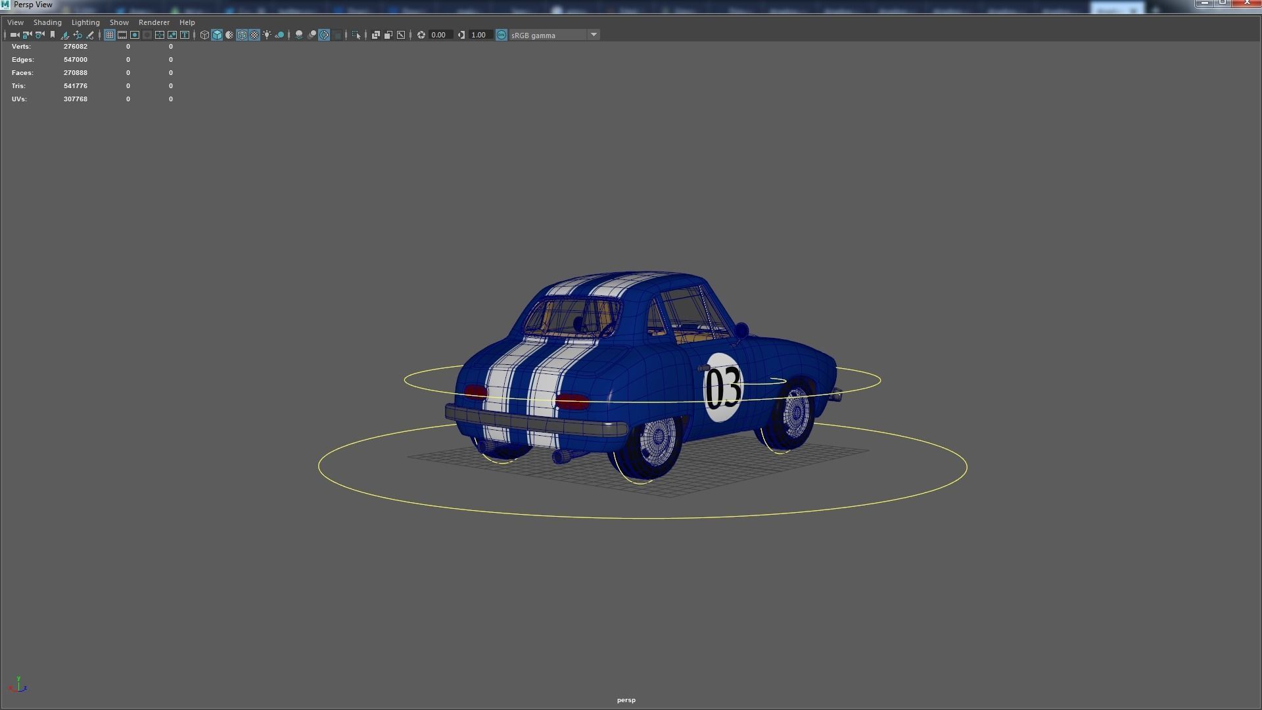Image resolution: width=1262 pixels, height=710 pixels.
Task: Click the Tris count 541776
Action: (x=76, y=86)
